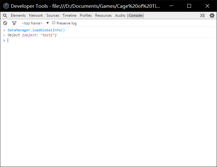Viewport: 217px width, 167px height.
Task: Toggle the console filter funnel
Action: click(x=14, y=23)
